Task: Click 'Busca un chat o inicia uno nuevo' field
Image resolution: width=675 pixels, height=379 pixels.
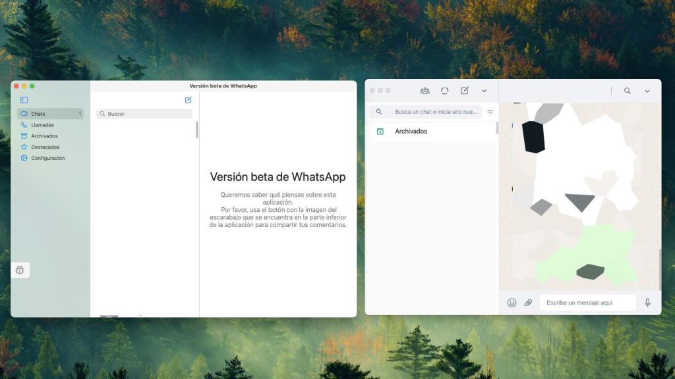Action: pyautogui.click(x=425, y=112)
